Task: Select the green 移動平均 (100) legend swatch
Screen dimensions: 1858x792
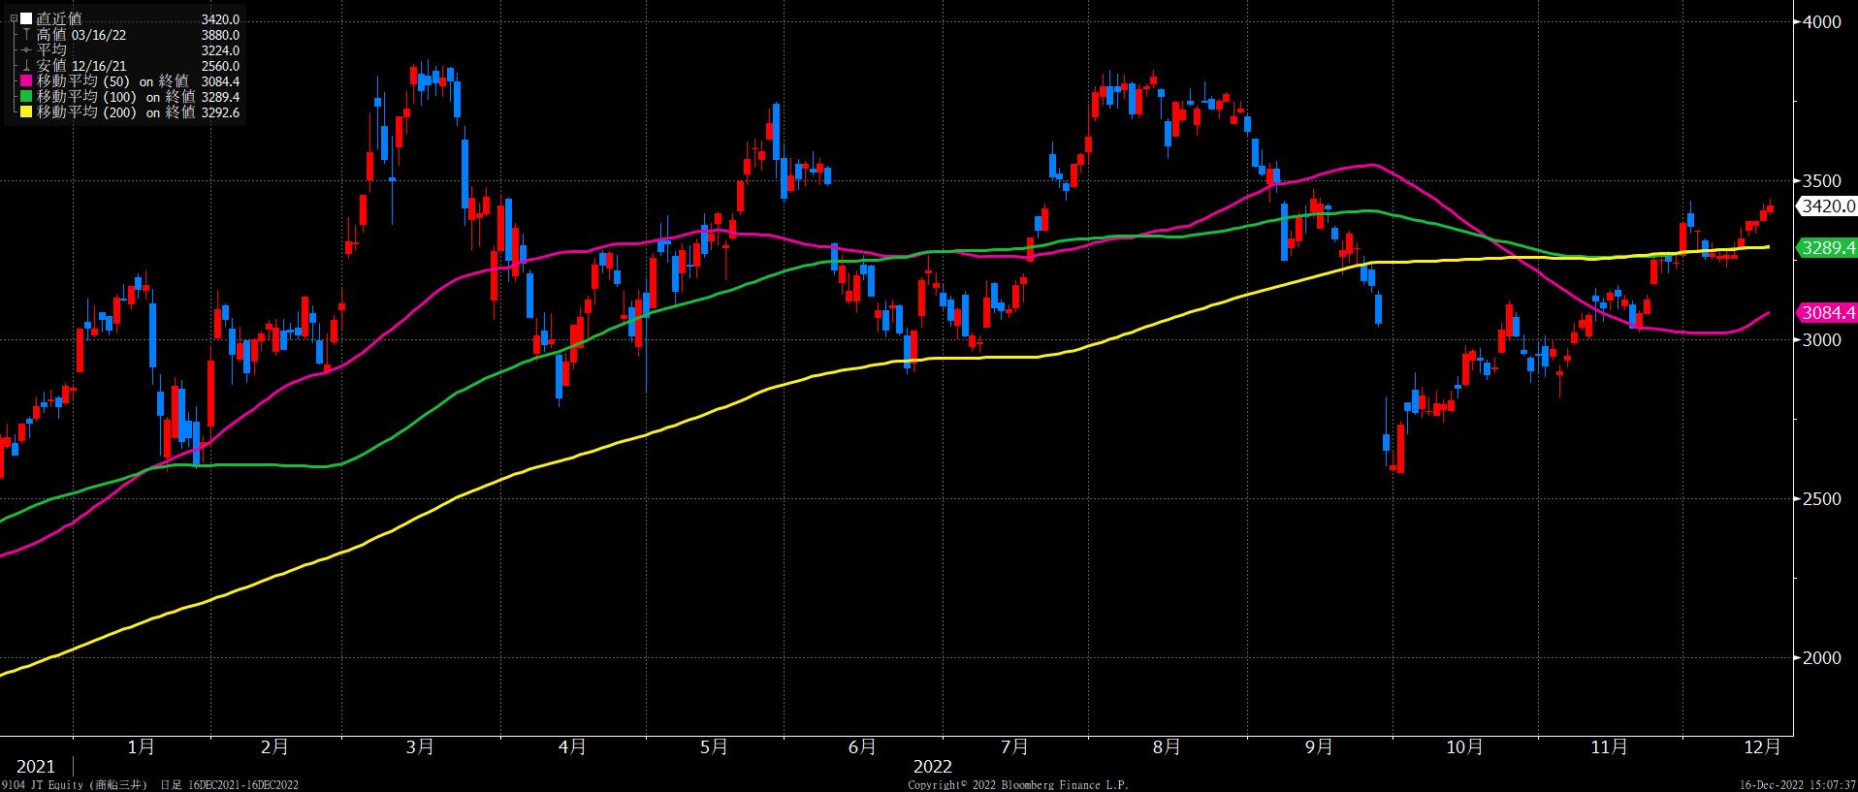Action: click(x=26, y=97)
